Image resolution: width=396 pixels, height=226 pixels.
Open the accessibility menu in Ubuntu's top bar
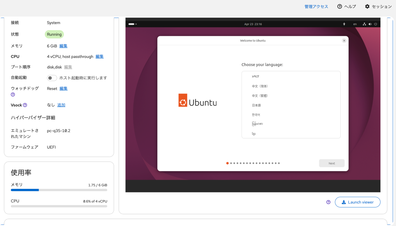(344, 24)
